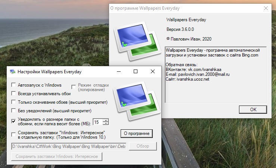This screenshot has width=276, height=168.
Task: Click the © Павлович Иван, 2020 label
Action: pyautogui.click(x=189, y=39)
